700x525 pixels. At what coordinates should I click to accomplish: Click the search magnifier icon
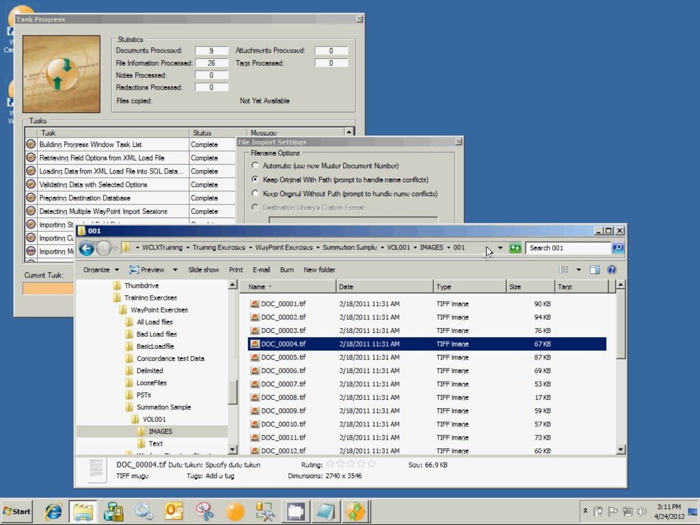click(617, 248)
